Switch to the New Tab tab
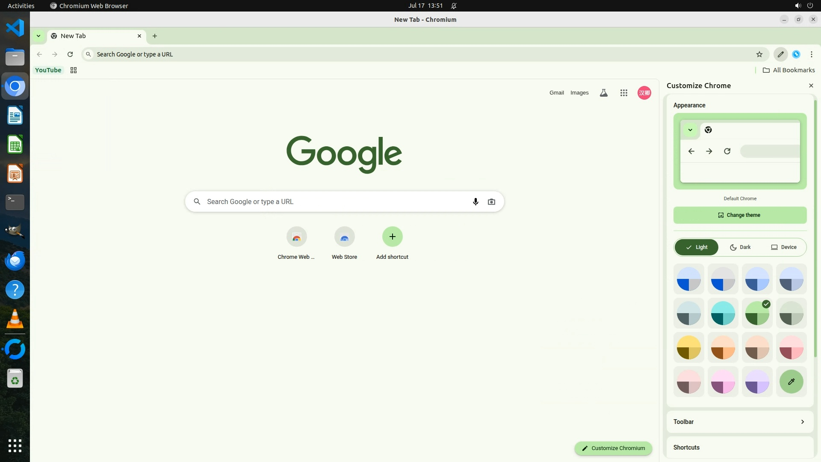821x462 pixels. point(92,36)
